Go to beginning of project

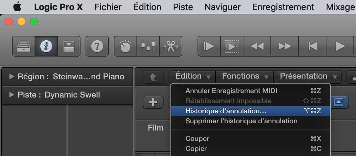[x=312, y=46]
